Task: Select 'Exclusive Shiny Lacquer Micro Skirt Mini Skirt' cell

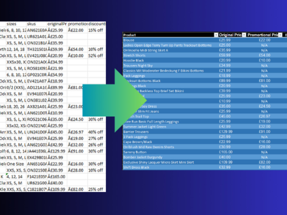Action: 170,162
